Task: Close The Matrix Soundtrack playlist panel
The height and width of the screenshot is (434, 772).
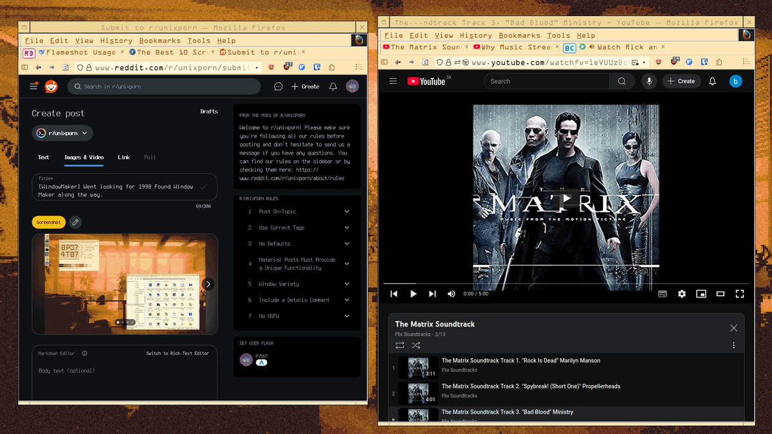Action: [x=733, y=328]
